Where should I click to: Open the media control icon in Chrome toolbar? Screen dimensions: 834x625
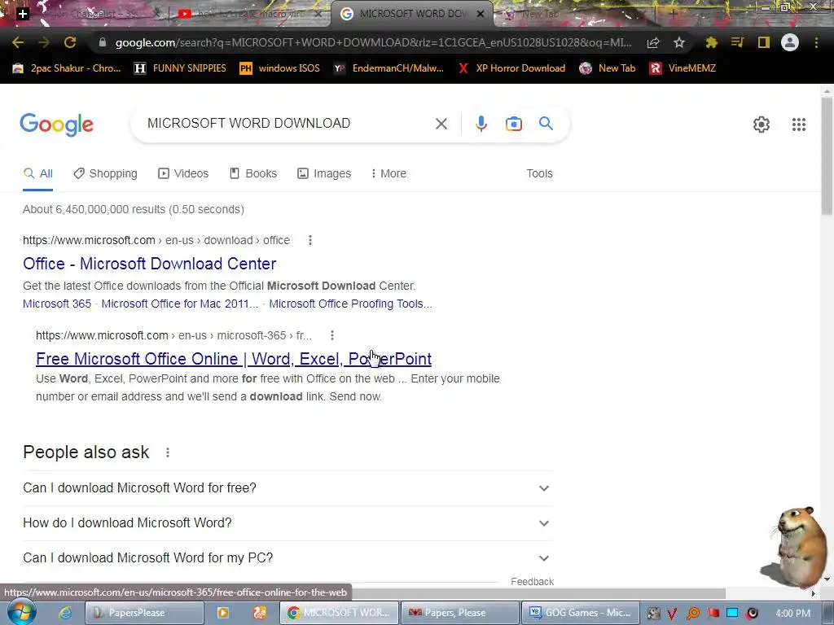tap(737, 42)
